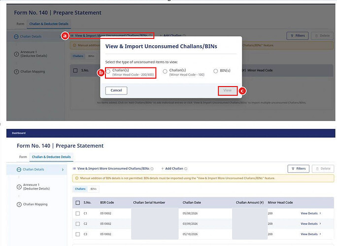337x246 pixels.
Task: Click the chevron arrow beside Challan Details
Action: pyautogui.click(x=63, y=170)
